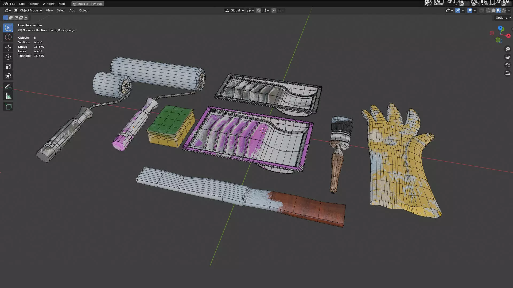The height and width of the screenshot is (288, 513).
Task: Toggle perspective/orthographic grid icon
Action: (x=507, y=73)
